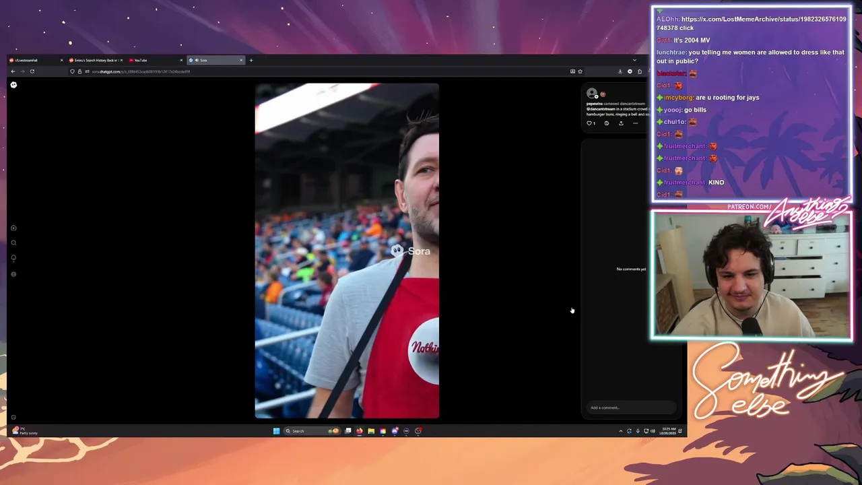Click the Sora sidebar create icon
This screenshot has height=485, width=862.
click(13, 228)
